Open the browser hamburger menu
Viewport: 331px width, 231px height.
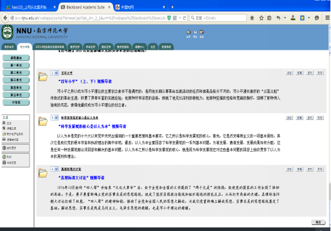327,18
